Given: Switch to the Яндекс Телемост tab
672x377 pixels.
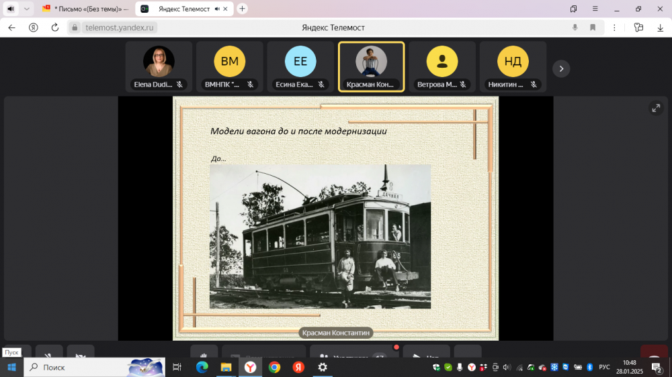Looking at the screenshot, I should click(181, 9).
